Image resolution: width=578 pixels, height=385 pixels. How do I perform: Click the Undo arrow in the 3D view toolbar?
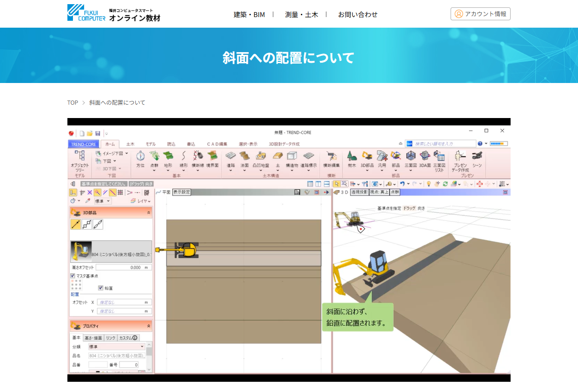pyautogui.click(x=403, y=184)
